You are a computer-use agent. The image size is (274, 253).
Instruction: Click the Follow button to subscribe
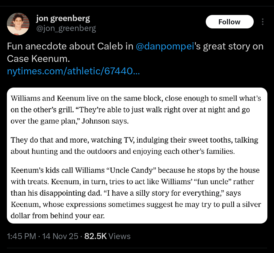229,22
